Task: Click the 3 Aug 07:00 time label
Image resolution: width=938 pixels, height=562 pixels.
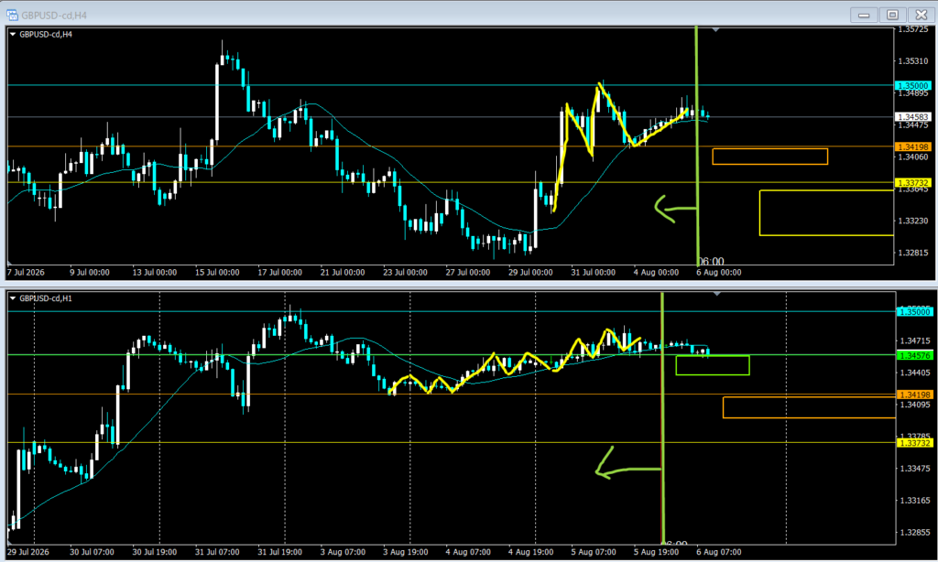Action: click(x=343, y=552)
